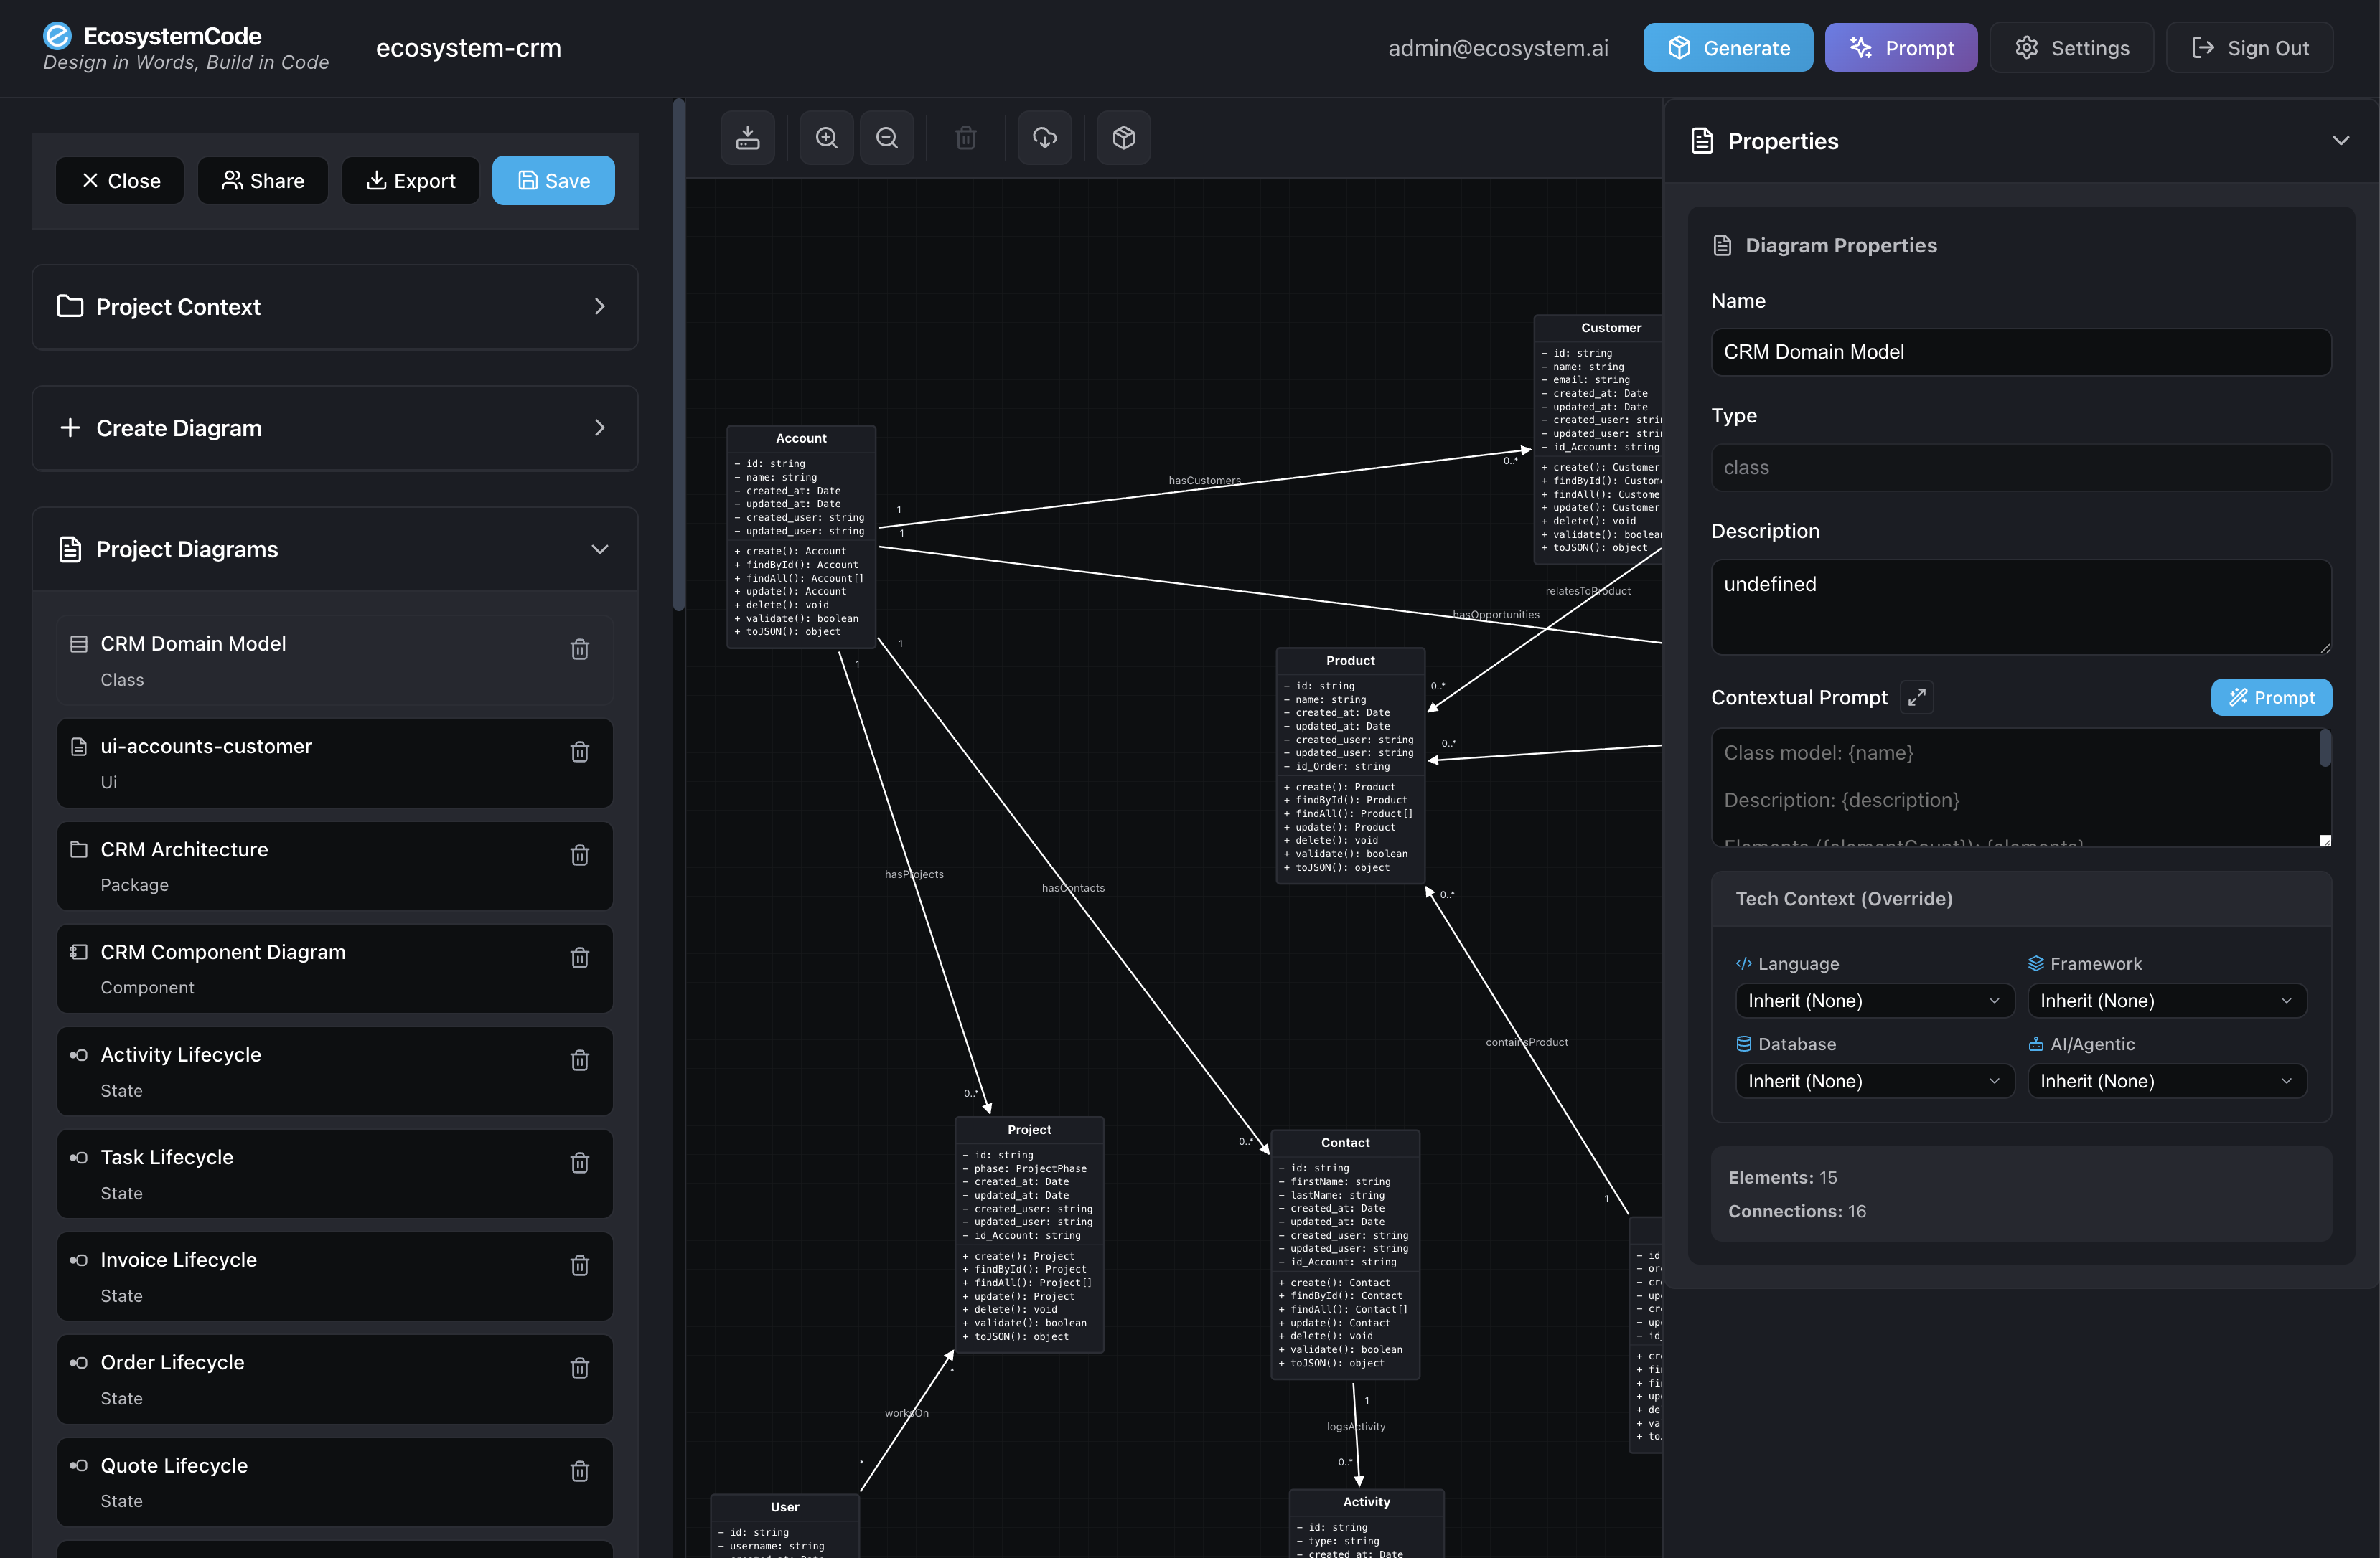Select the cloud download toolbar icon

click(1044, 138)
